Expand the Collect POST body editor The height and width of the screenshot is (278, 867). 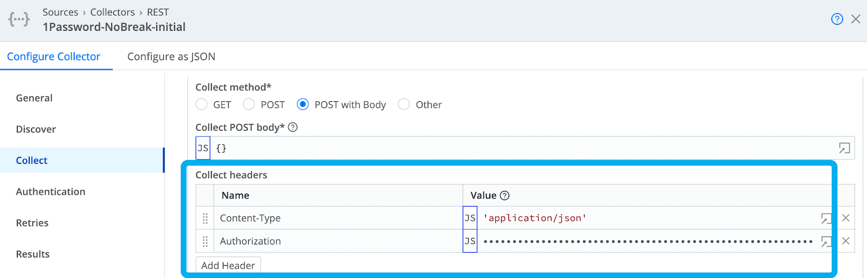[844, 148]
